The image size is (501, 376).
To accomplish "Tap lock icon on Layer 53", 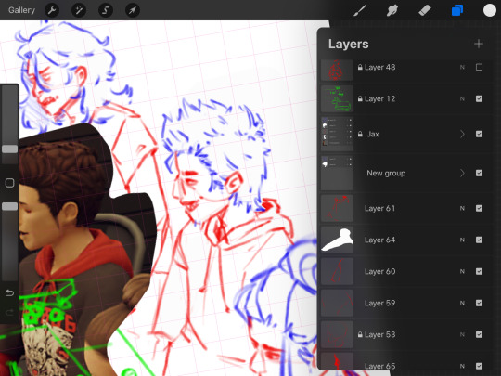I will (360, 334).
